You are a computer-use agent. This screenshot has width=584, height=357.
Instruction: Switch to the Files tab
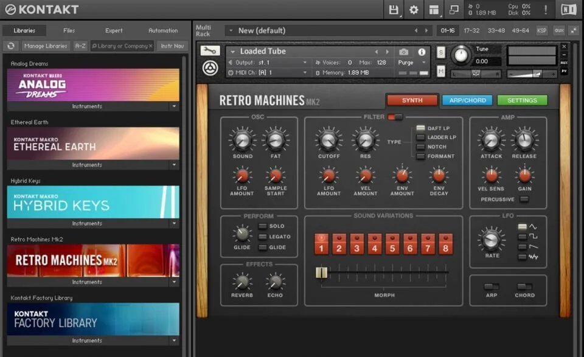coord(69,30)
